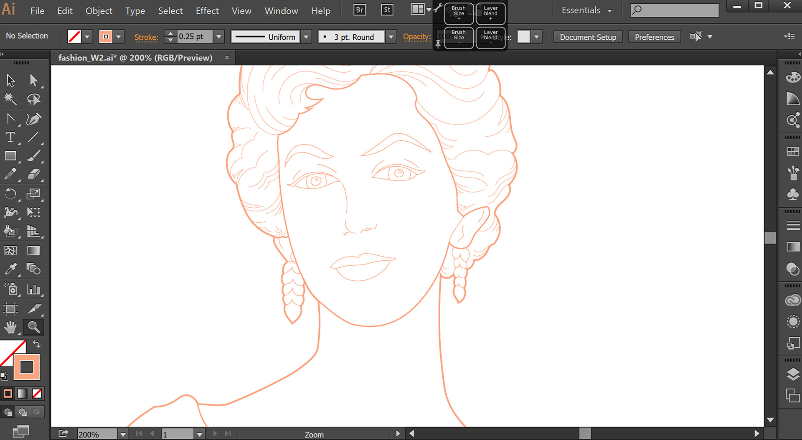Screen dimensions: 802x440
Task: Select the Paintbrush tool
Action: click(33, 156)
